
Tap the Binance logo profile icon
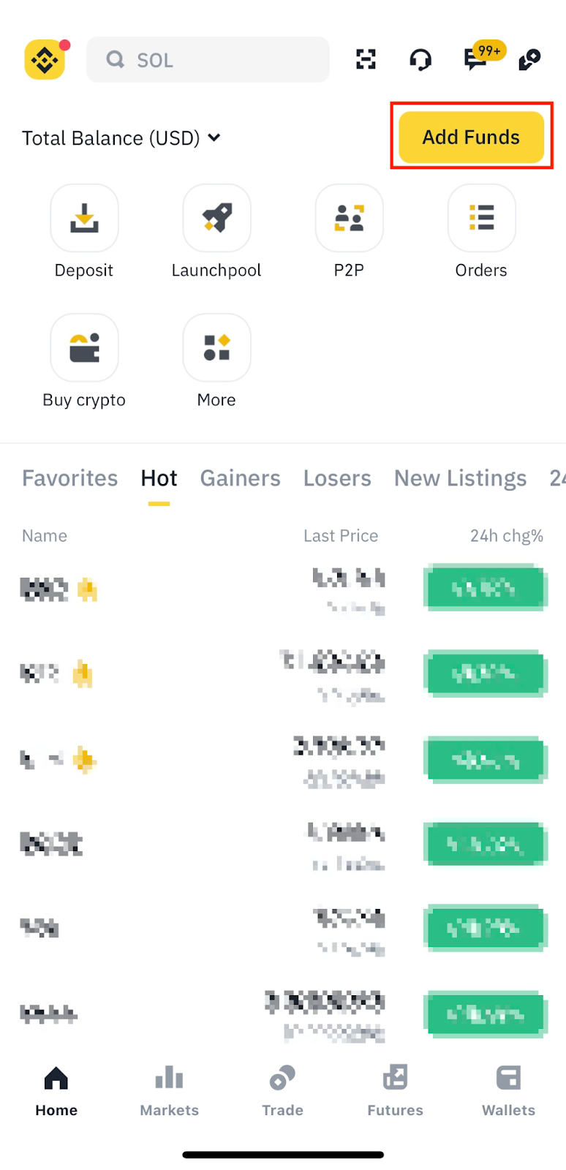pyautogui.click(x=45, y=59)
